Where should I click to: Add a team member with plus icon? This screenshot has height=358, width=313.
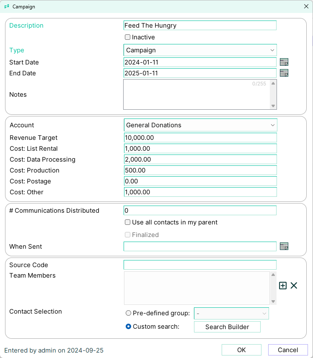tap(283, 286)
